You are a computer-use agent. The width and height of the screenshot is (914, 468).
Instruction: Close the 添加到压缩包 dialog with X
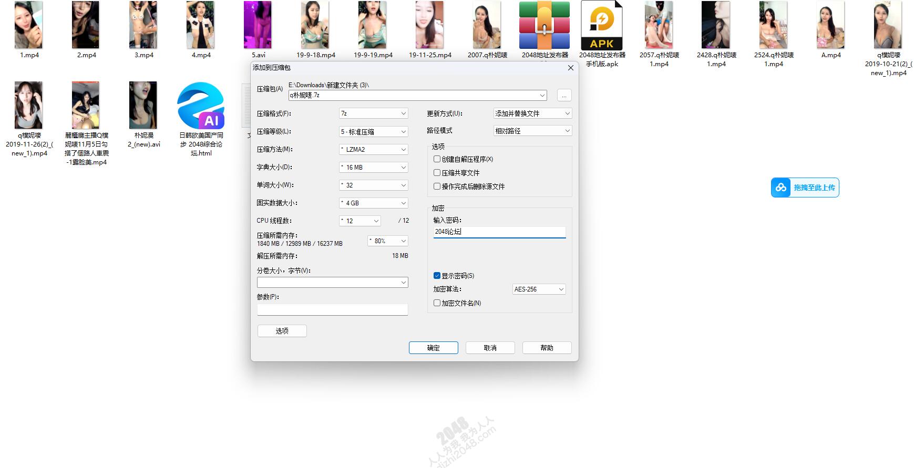(x=570, y=68)
